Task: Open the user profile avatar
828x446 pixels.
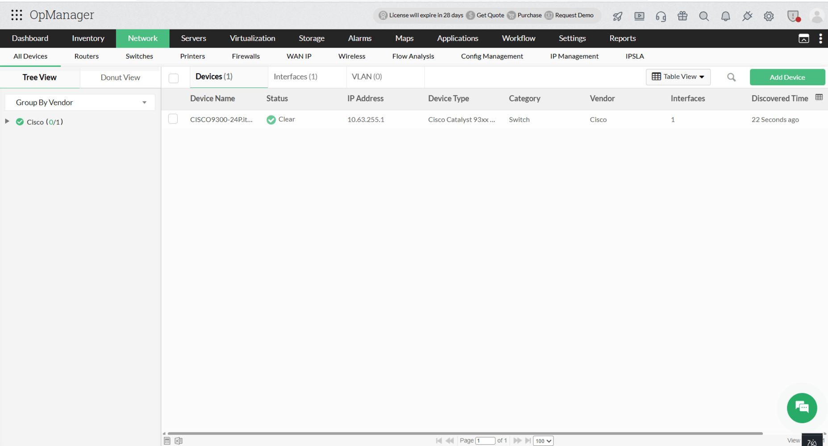Action: tap(817, 17)
